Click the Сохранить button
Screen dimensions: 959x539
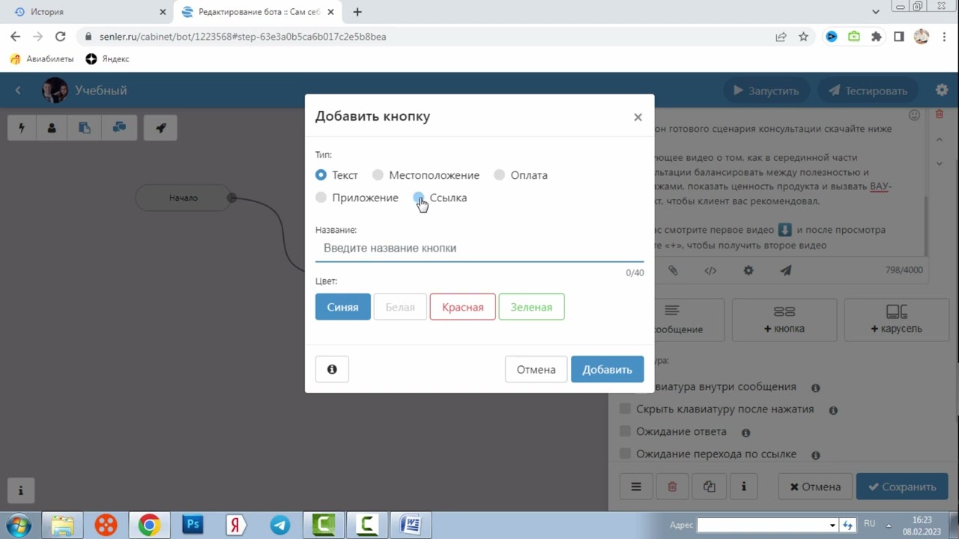(902, 487)
